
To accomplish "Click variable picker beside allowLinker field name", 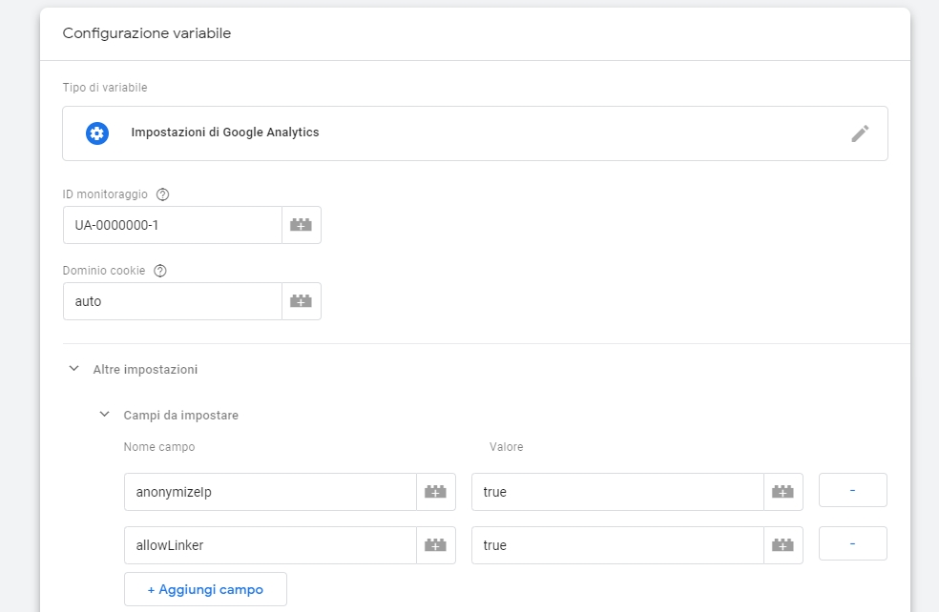I will coord(435,545).
